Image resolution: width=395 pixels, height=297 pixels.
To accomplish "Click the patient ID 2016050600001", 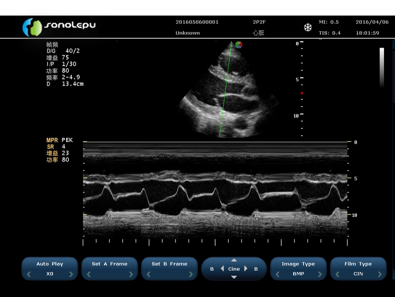I will [197, 22].
